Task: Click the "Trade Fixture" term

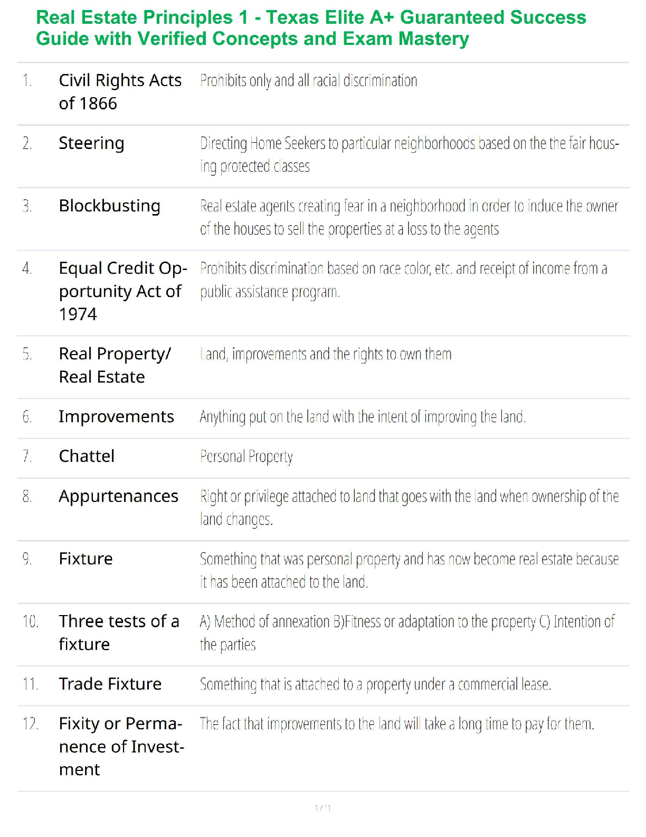Action: pyautogui.click(x=110, y=684)
